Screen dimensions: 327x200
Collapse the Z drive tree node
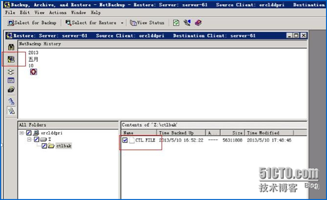pyautogui.click(x=29, y=139)
